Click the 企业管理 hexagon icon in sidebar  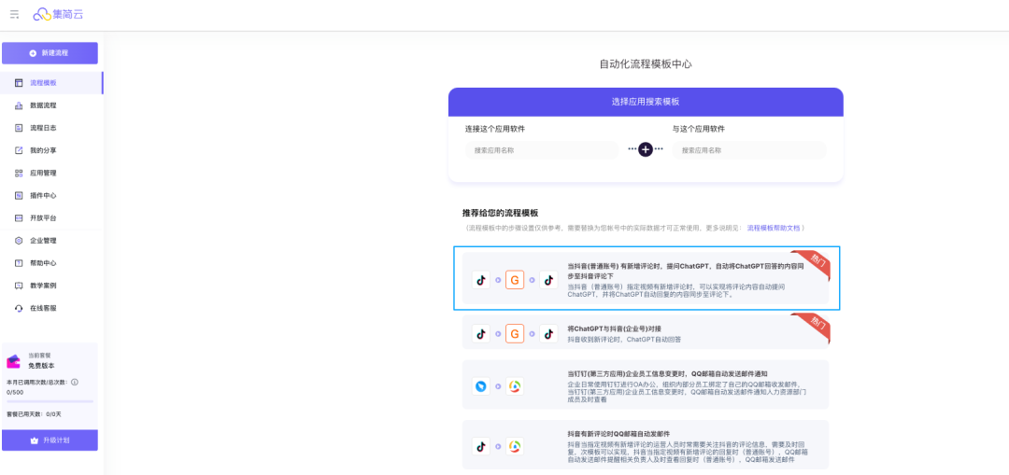(19, 241)
